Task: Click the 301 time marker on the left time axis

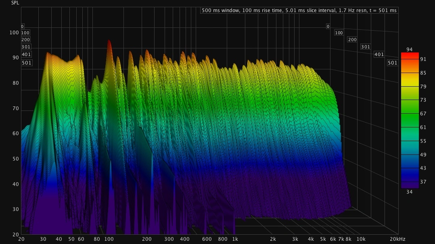Action: pyautogui.click(x=25, y=47)
